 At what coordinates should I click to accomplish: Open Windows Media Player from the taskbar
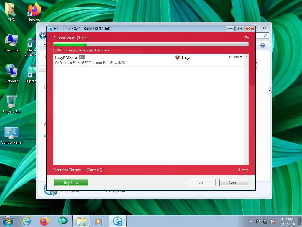[99, 221]
